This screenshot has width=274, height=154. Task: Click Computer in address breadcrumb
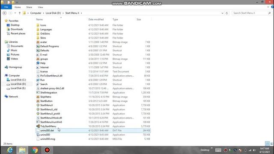coord(36,13)
